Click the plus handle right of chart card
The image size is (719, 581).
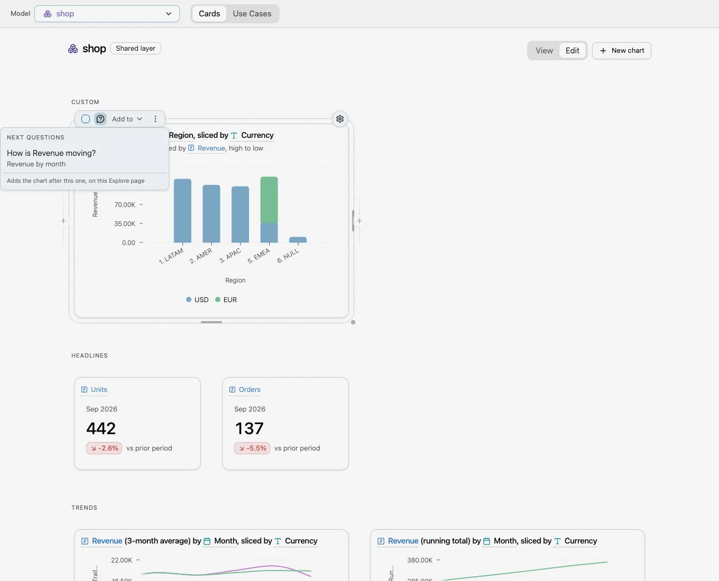coord(359,221)
